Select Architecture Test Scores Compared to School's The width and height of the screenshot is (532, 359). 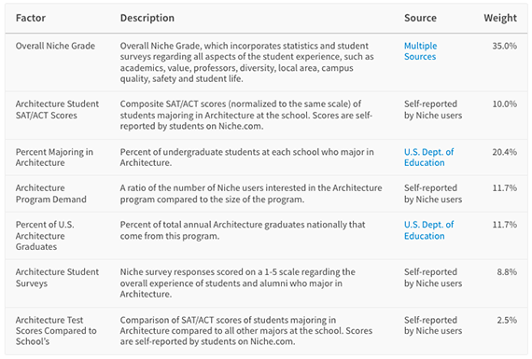coord(56,330)
